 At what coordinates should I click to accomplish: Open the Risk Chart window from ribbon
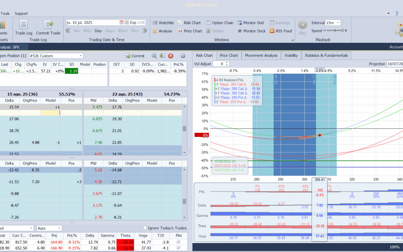coord(189,23)
